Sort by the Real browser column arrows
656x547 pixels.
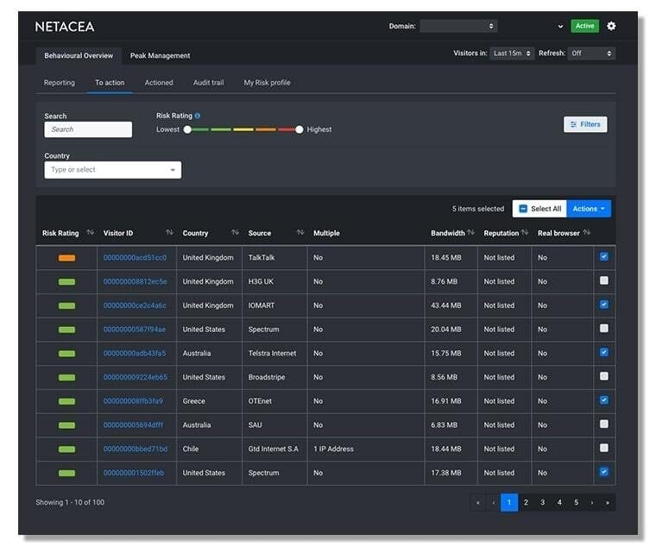tap(587, 232)
